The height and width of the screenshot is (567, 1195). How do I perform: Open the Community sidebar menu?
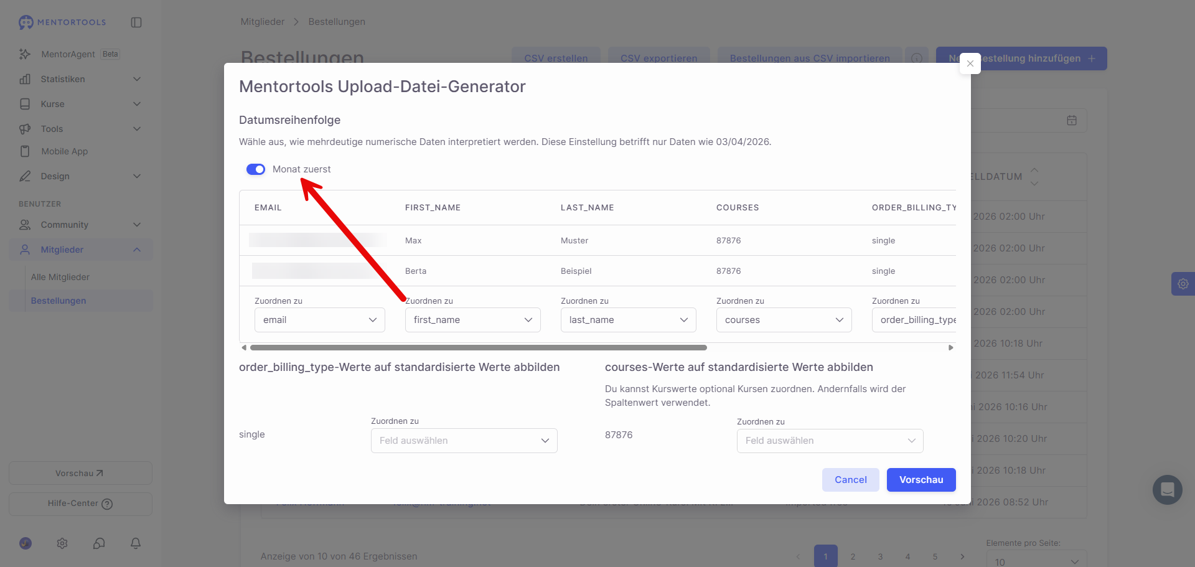(x=80, y=225)
